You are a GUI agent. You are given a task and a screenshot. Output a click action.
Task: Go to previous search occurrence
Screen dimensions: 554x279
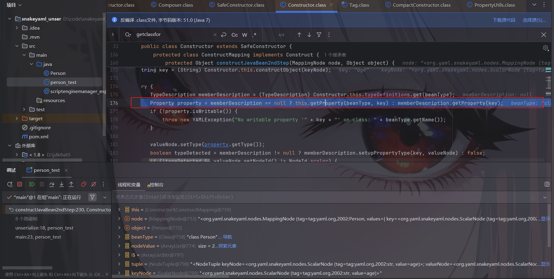(x=299, y=35)
